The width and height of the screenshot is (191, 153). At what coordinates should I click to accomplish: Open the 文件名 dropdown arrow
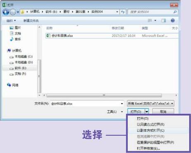(122, 104)
